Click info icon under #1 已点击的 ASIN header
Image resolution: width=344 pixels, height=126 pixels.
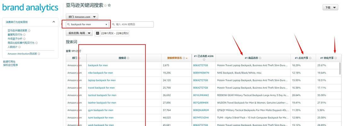click(x=204, y=60)
